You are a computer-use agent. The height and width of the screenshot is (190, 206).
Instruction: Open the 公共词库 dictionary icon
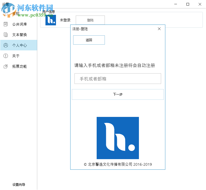[6, 24]
